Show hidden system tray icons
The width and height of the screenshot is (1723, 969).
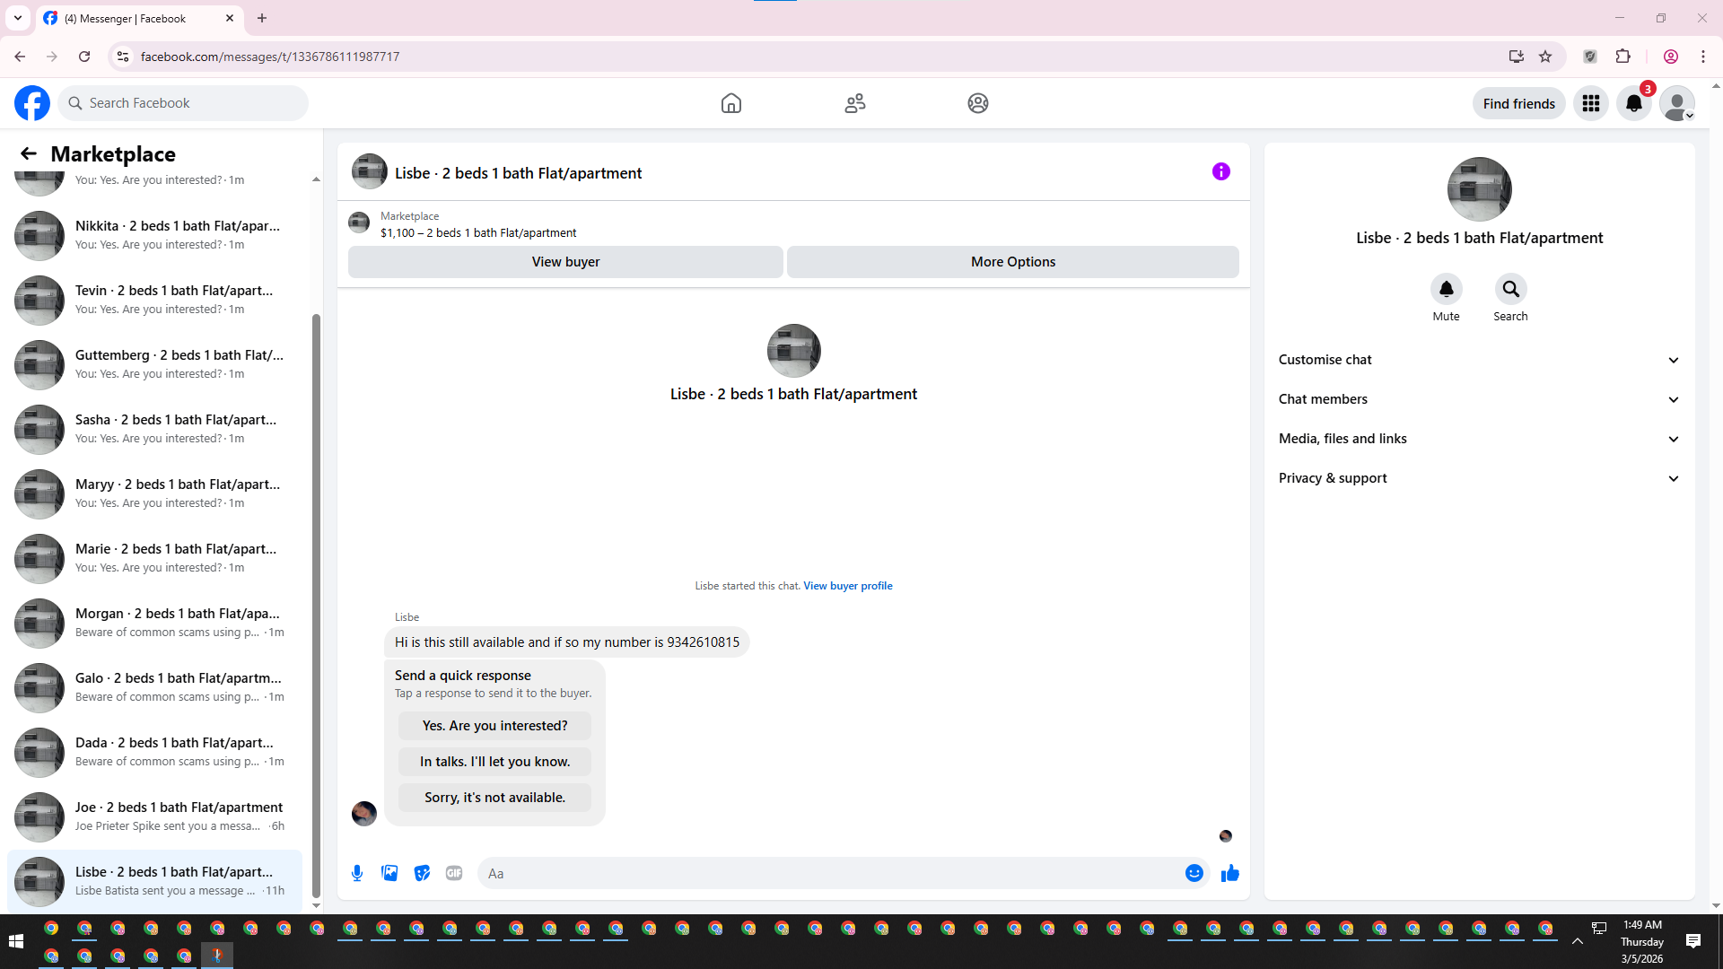click(x=1577, y=941)
